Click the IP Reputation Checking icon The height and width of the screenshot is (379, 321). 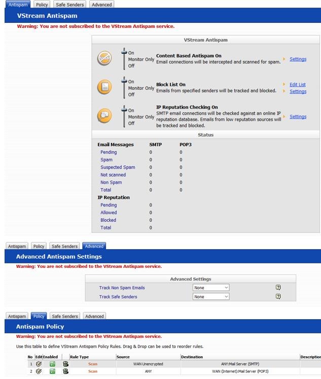104,116
